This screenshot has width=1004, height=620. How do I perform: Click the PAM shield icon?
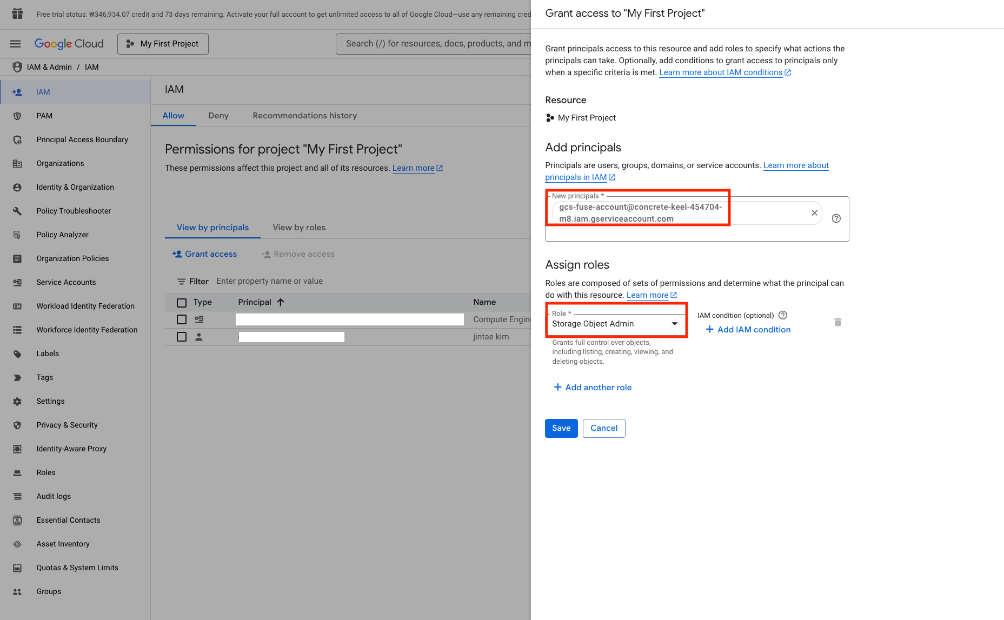[x=17, y=116]
